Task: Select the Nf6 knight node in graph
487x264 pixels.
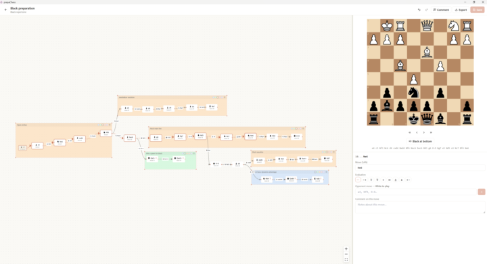Action: click(106, 133)
